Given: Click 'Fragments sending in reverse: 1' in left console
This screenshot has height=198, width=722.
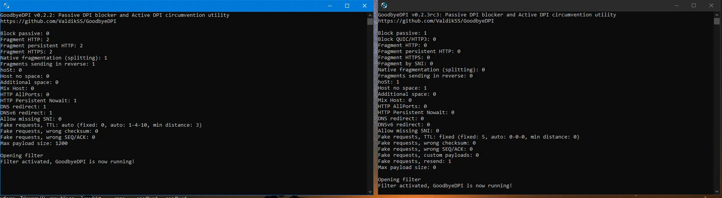Looking at the screenshot, I should [48, 64].
